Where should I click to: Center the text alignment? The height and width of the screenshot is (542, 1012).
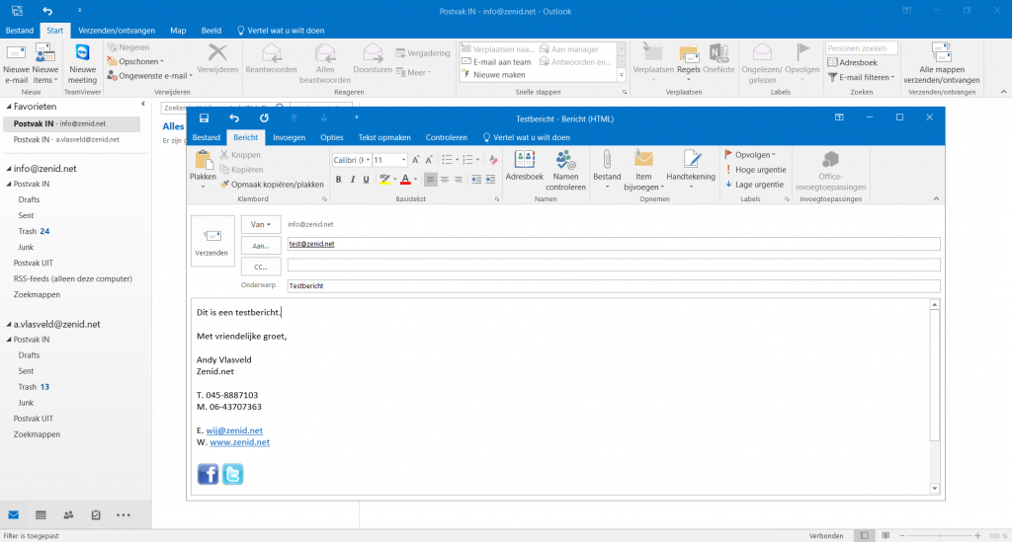point(444,179)
